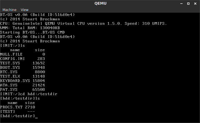The image size is (200, 123).
Task: Click the ATA.SYS file entry
Action: coord(9,85)
